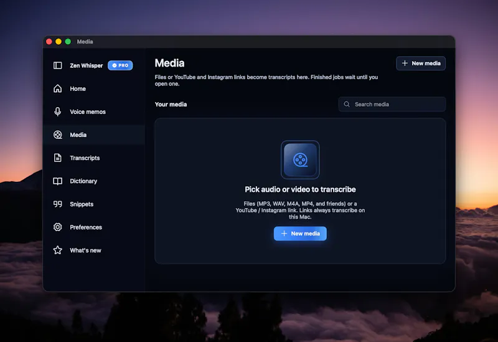
Task: Select the Media sidebar label
Action: pyautogui.click(x=78, y=135)
